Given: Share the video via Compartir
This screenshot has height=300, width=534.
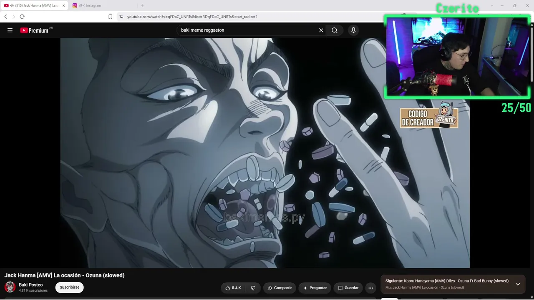Looking at the screenshot, I should click(x=280, y=288).
